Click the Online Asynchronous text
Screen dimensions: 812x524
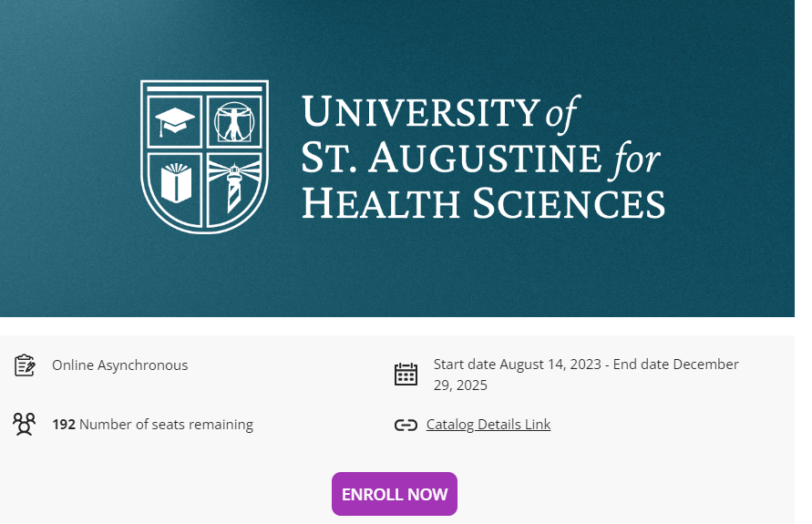[119, 365]
